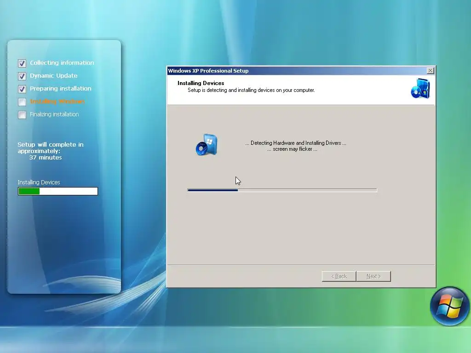Screen dimensions: 471x353
Task: Click the Finalizing installation checkbox
Action: pos(22,114)
